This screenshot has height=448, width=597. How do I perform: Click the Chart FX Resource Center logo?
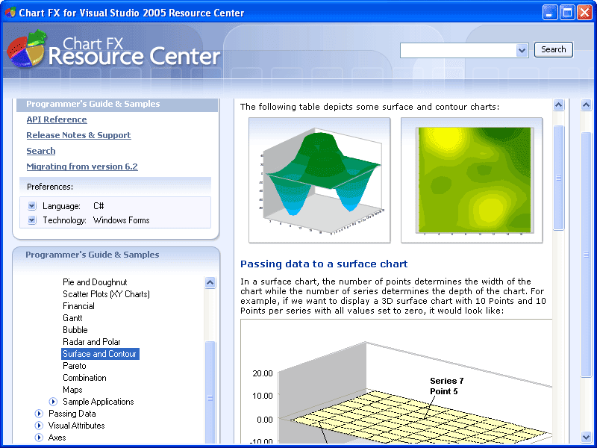click(x=113, y=50)
